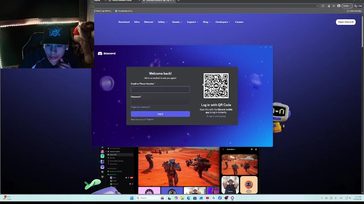Click the sign in with passkey link
364x204 pixels.
pyautogui.click(x=216, y=116)
